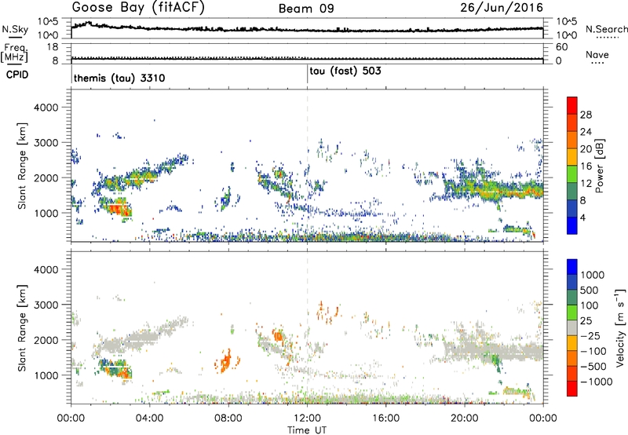Viewport: 628px width, 435px height.
Task: Click the Freq. axis value '18'
Action: click(x=53, y=47)
